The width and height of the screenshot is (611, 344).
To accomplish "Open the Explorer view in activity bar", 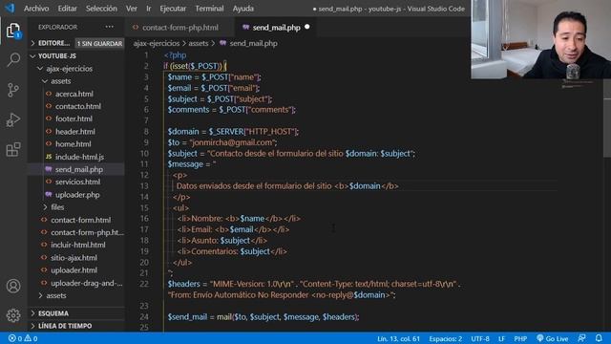I will [x=13, y=31].
